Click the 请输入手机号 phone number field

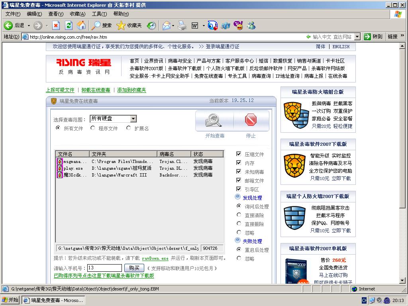pyautogui.click(x=105, y=268)
